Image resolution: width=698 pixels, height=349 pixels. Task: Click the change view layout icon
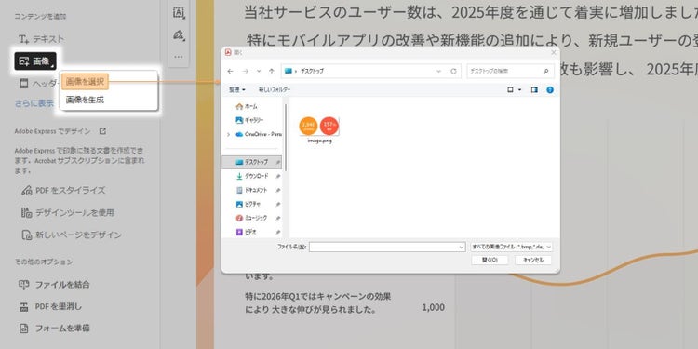(511, 90)
